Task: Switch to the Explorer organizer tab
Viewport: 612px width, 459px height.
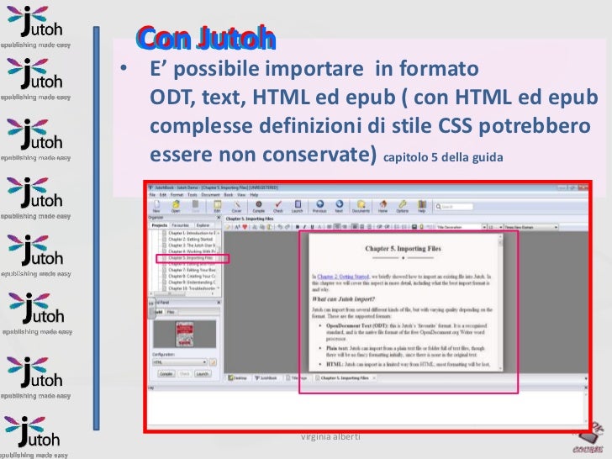Action: pyautogui.click(x=203, y=225)
